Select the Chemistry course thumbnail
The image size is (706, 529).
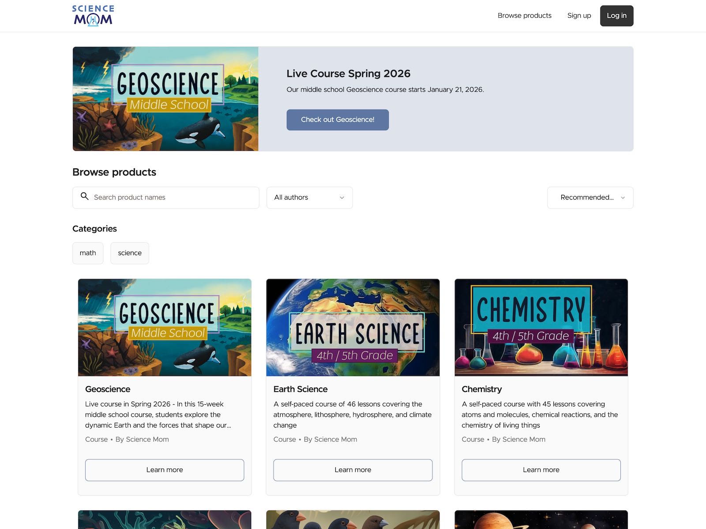[541, 327]
